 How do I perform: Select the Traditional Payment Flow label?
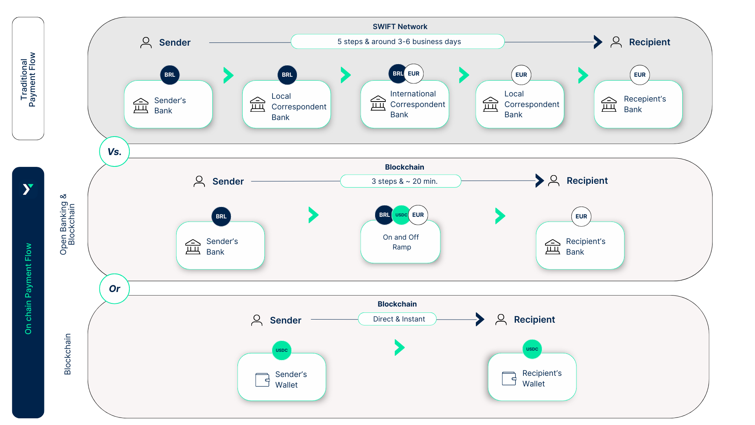28,79
